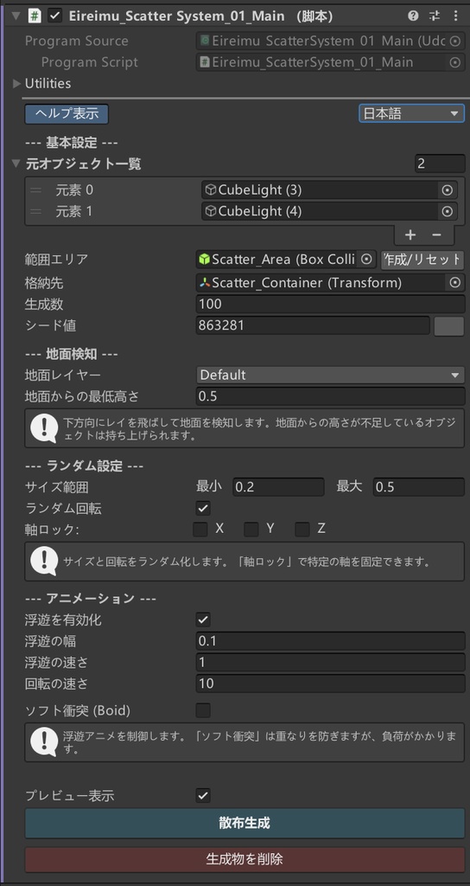The width and height of the screenshot is (470, 886).
Task: Open component help reference icon
Action: point(413,16)
